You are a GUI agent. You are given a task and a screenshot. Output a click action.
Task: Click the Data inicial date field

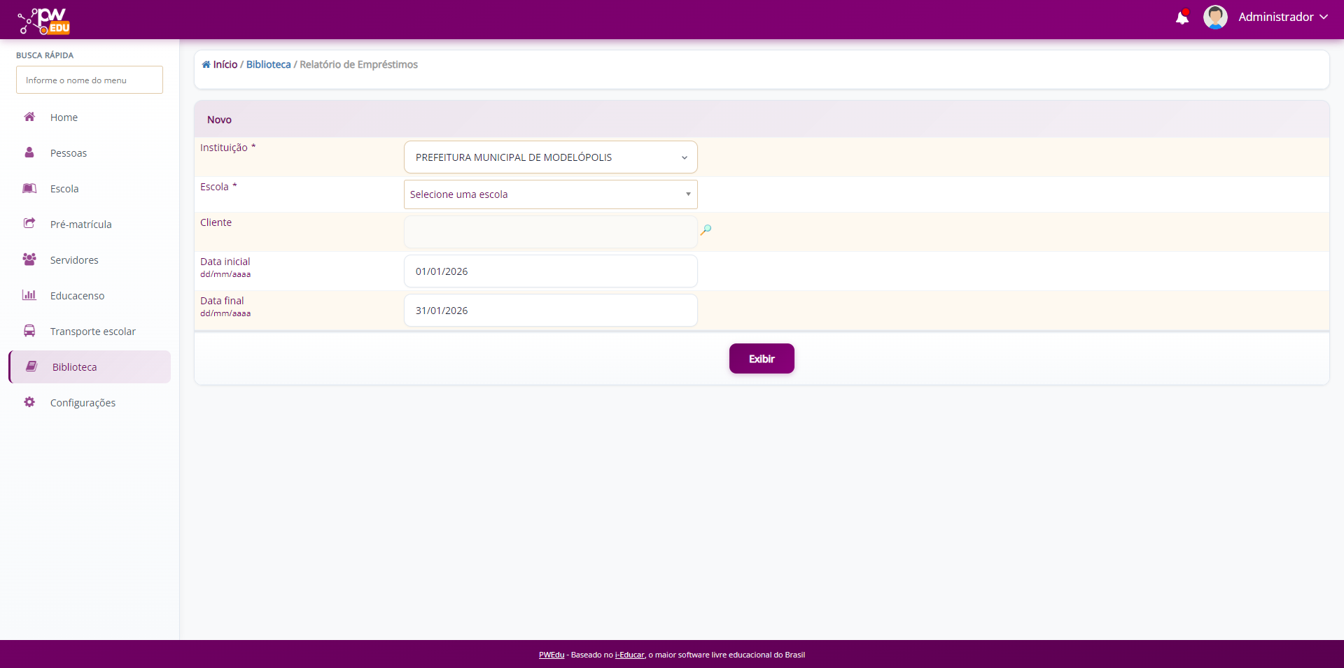point(550,271)
